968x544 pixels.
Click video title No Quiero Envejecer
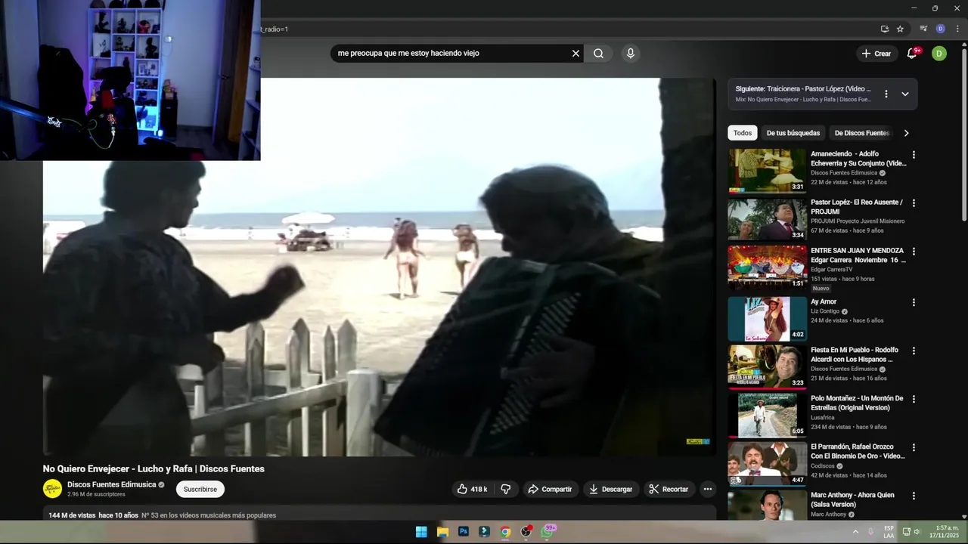(x=154, y=469)
